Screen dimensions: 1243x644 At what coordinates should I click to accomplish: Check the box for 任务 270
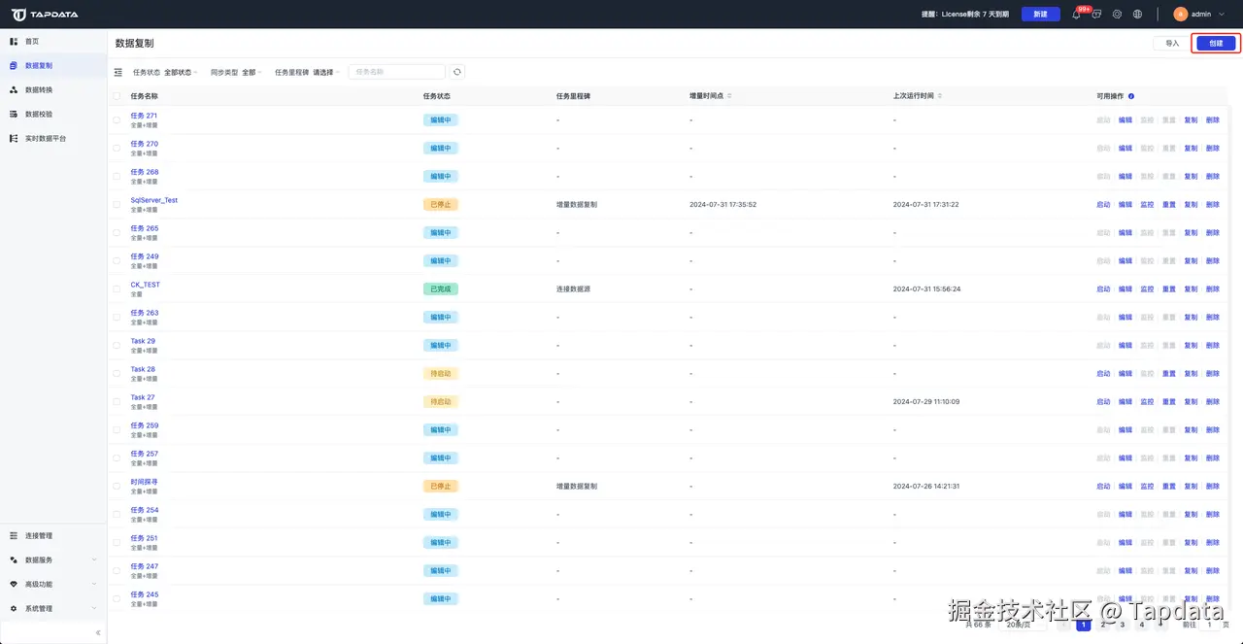[118, 148]
